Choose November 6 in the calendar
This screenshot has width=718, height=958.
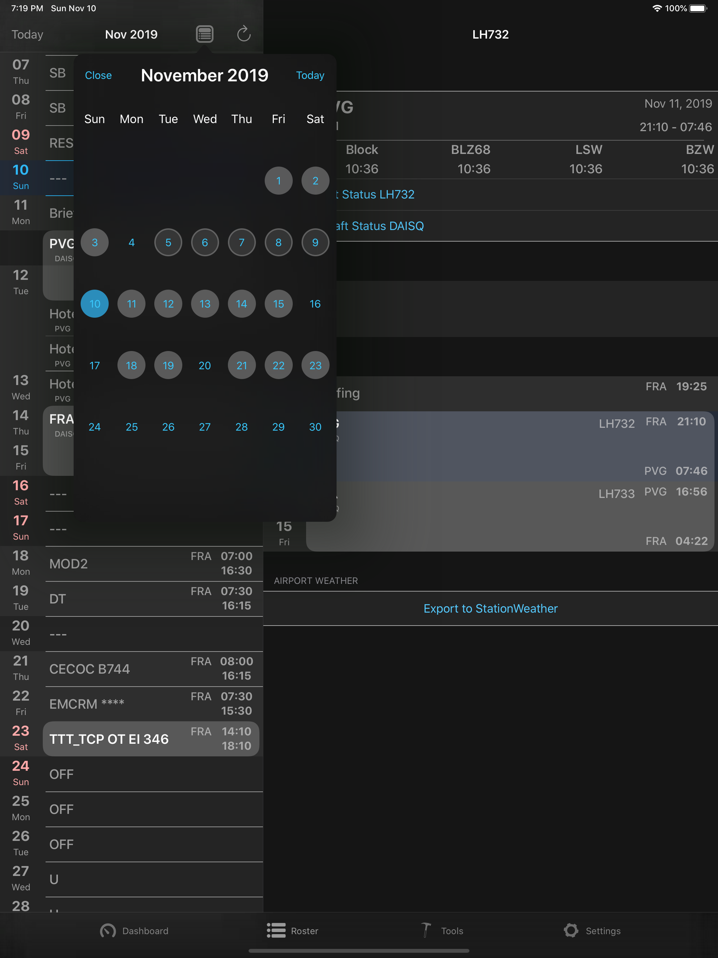tap(205, 243)
